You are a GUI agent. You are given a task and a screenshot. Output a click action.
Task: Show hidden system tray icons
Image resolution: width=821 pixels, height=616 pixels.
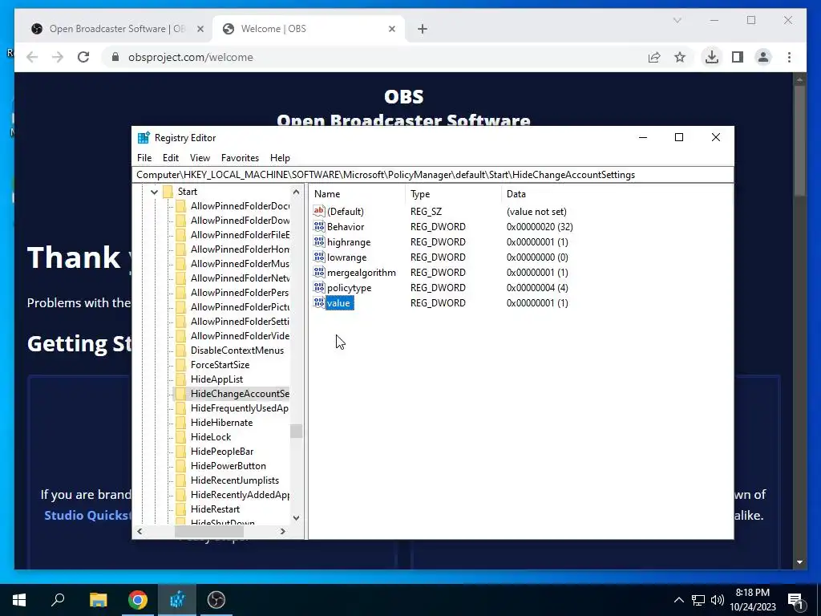pyautogui.click(x=678, y=600)
